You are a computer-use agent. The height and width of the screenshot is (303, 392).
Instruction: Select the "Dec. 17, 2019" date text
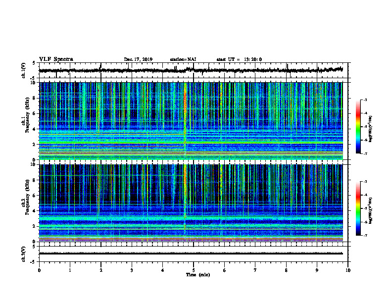138,59
